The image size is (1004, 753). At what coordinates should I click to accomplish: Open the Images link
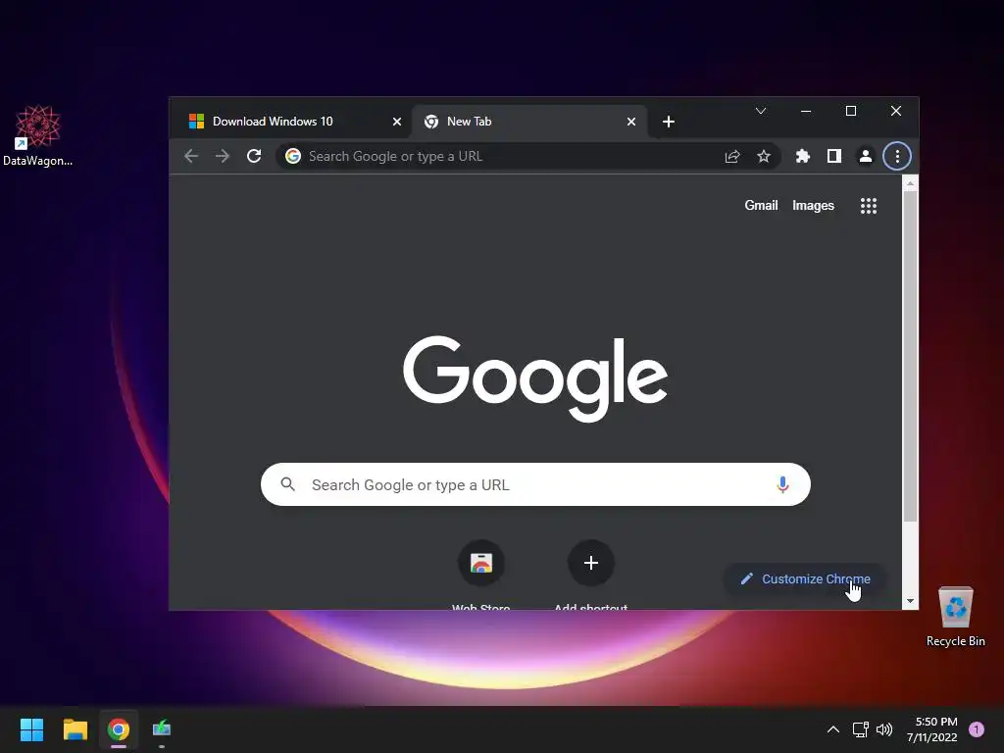click(x=813, y=206)
